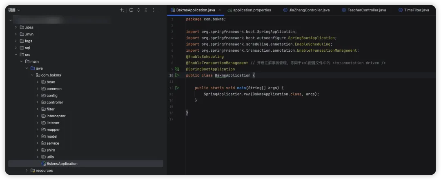Switch to the application.properties tab
This screenshot has width=441, height=180.
(x=249, y=10)
